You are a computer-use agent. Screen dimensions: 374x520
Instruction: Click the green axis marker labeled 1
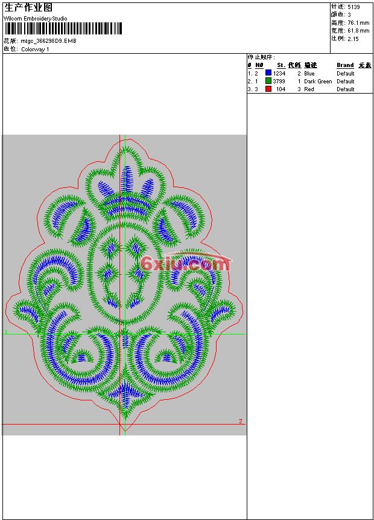click(6, 332)
